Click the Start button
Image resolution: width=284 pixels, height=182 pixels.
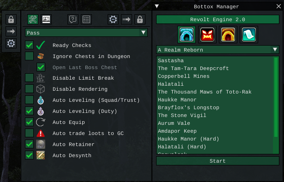click(x=218, y=161)
